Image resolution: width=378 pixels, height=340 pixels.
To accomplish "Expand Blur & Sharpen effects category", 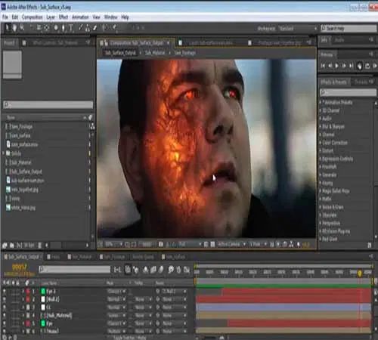I will (x=321, y=126).
